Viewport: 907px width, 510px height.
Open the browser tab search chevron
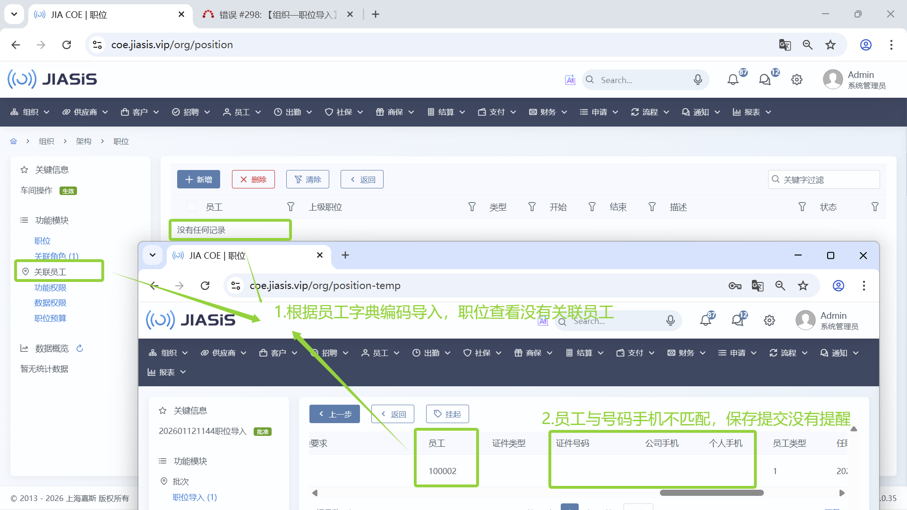point(14,14)
